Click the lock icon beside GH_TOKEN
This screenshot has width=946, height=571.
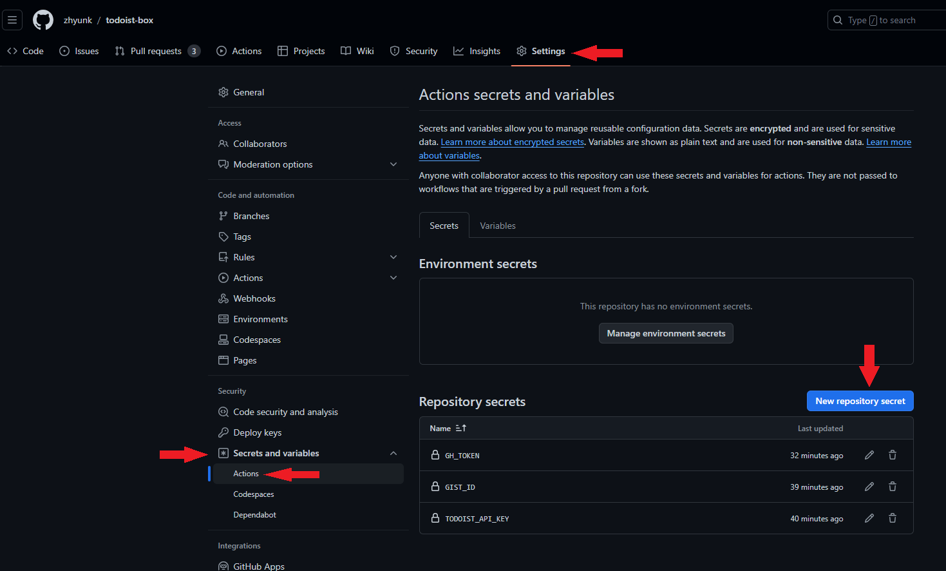435,455
